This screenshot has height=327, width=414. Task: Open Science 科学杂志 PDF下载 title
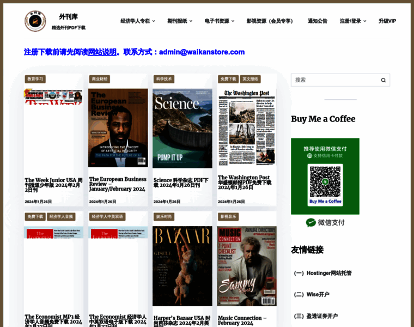click(181, 183)
